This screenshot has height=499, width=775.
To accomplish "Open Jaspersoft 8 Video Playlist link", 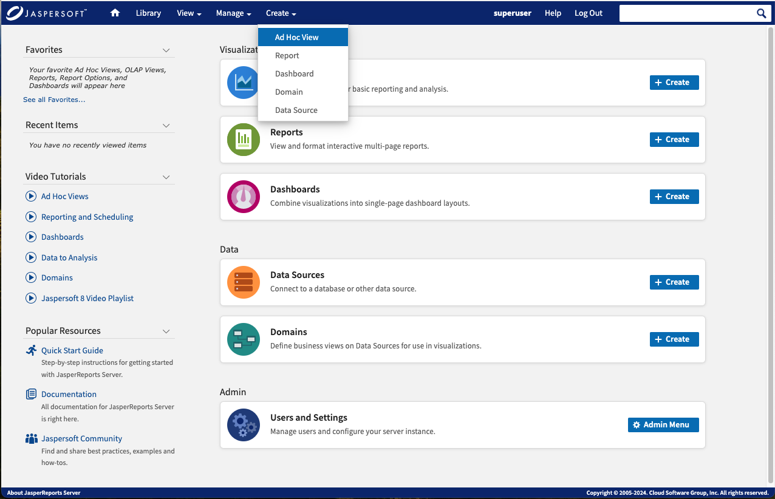I will point(87,298).
